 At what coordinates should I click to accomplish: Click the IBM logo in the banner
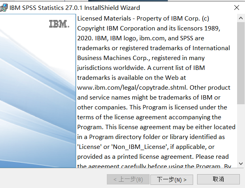[59, 24]
